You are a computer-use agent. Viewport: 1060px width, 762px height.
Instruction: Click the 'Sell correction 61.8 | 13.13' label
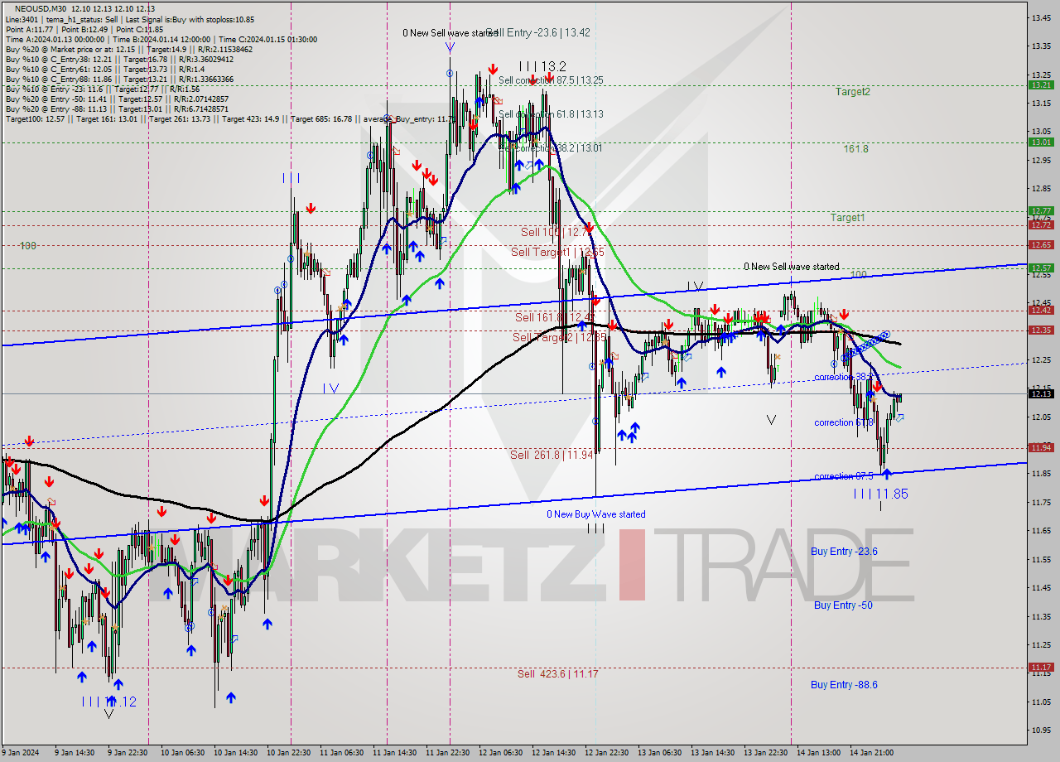coord(551,114)
